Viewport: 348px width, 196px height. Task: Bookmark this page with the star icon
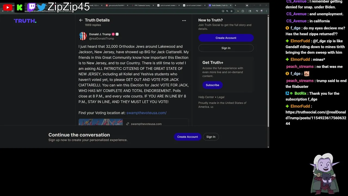coord(231,11)
